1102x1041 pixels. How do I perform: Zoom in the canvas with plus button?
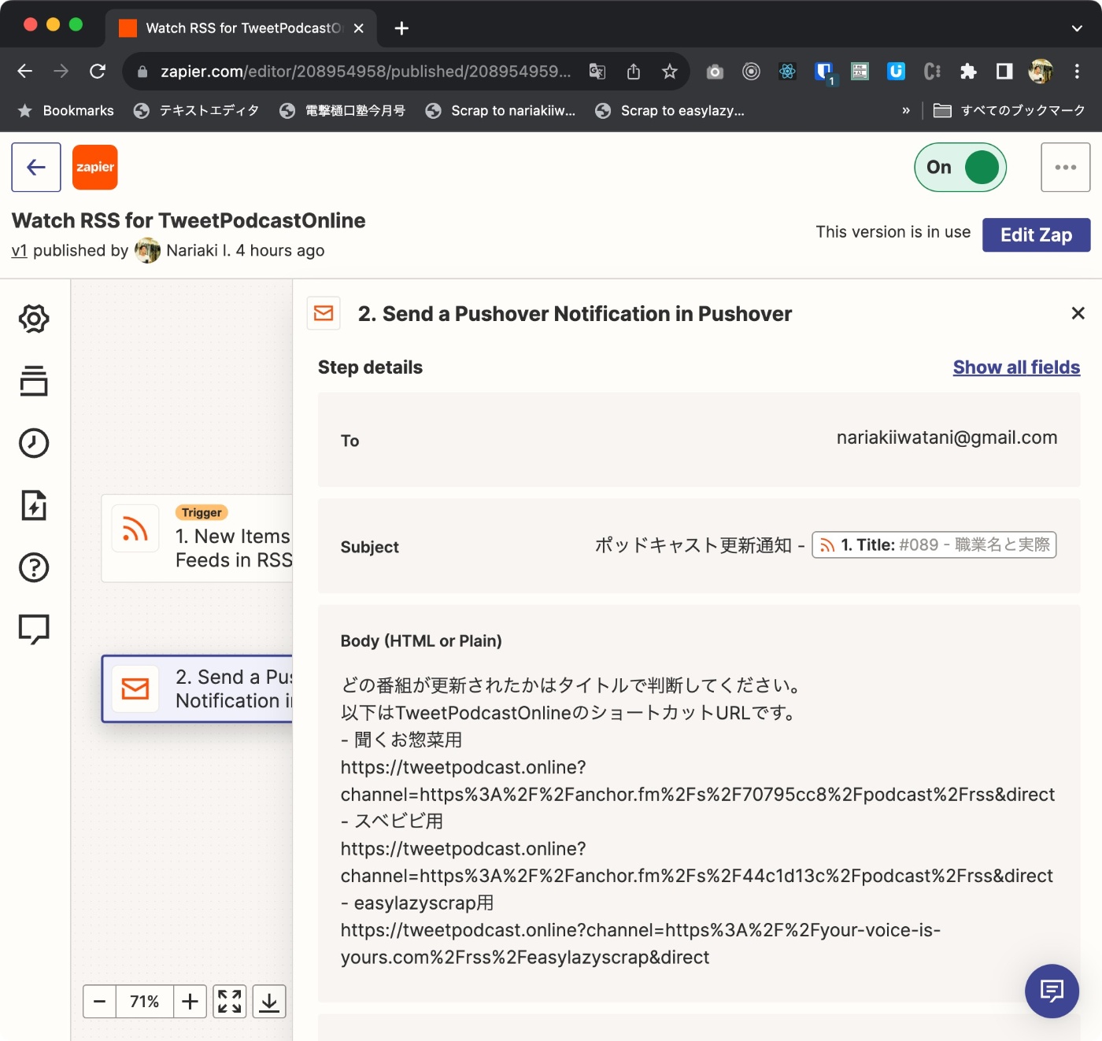click(x=190, y=1002)
